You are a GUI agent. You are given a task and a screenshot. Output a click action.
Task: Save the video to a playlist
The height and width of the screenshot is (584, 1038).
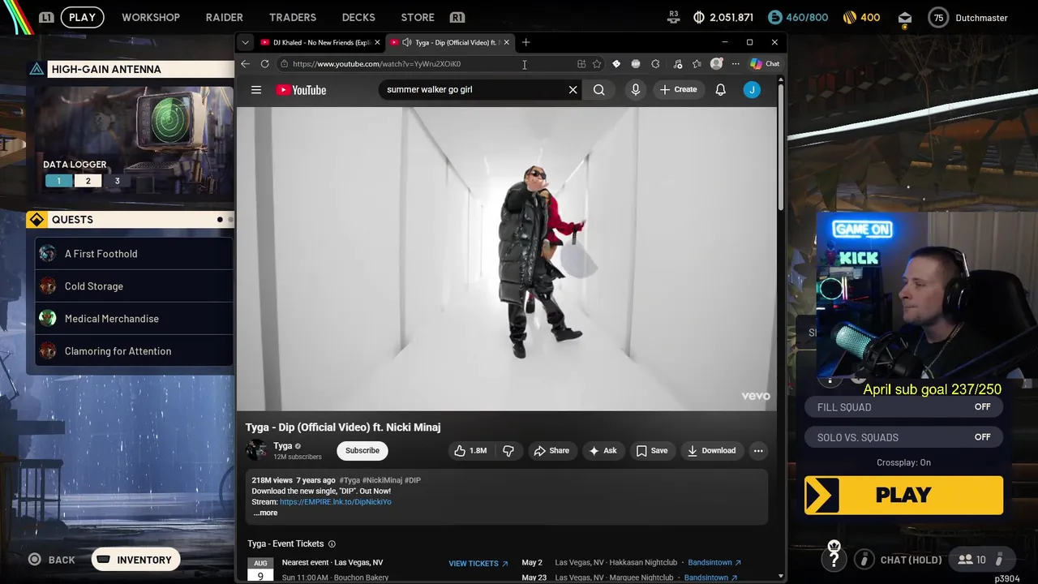pyautogui.click(x=652, y=450)
